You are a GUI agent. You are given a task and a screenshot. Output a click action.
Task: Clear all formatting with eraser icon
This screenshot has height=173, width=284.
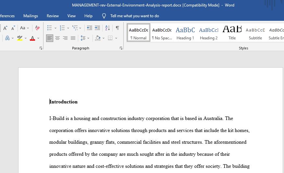tap(37, 28)
